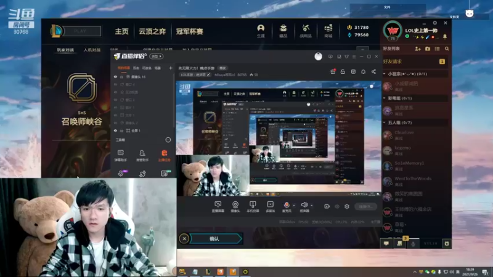
Task: Add phone screen cast source 手机投屏
Action: pyautogui.click(x=253, y=207)
